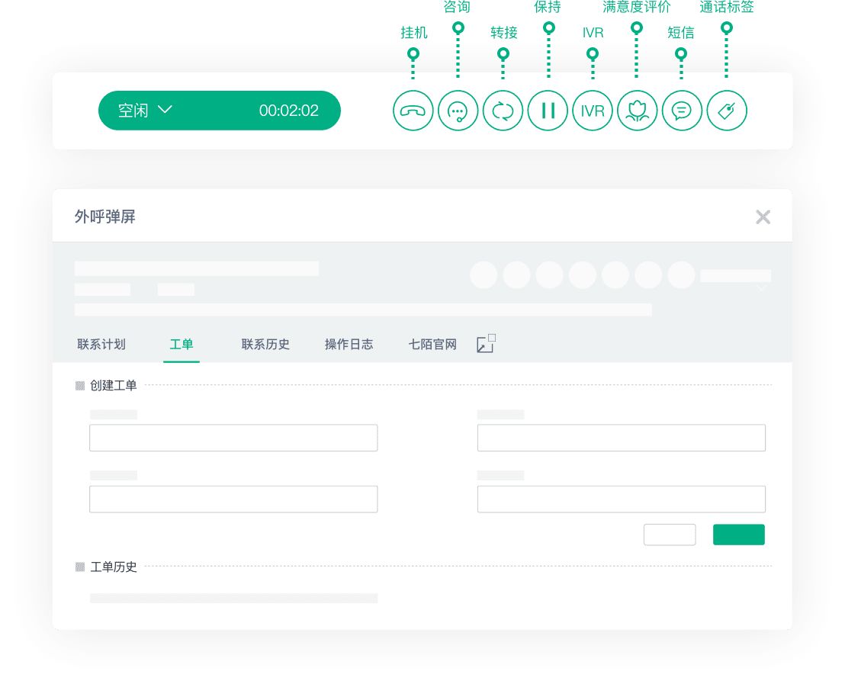Click the pop-out window icon beside 七陌官网

click(x=486, y=344)
